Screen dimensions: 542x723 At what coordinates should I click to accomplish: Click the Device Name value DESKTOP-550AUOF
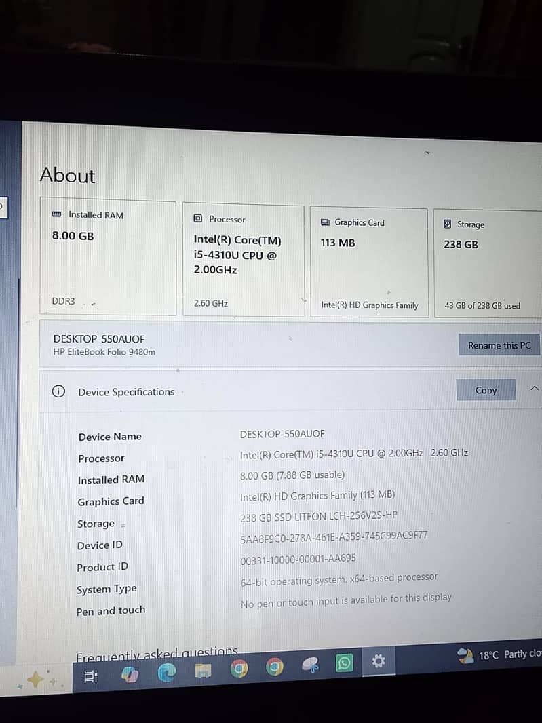[282, 434]
